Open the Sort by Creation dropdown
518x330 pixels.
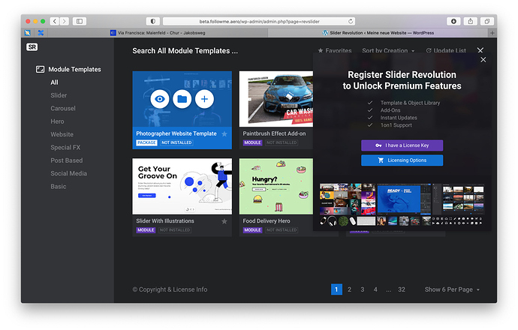[388, 51]
